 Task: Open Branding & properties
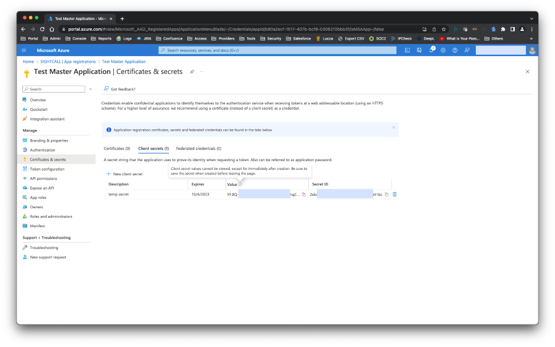click(49, 140)
